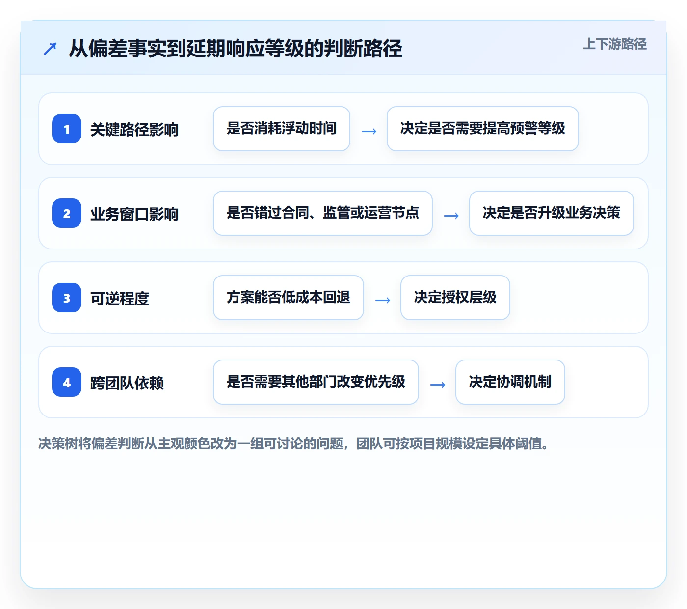Click the 决定授权层级 box
The image size is (687, 609).
pos(455,298)
